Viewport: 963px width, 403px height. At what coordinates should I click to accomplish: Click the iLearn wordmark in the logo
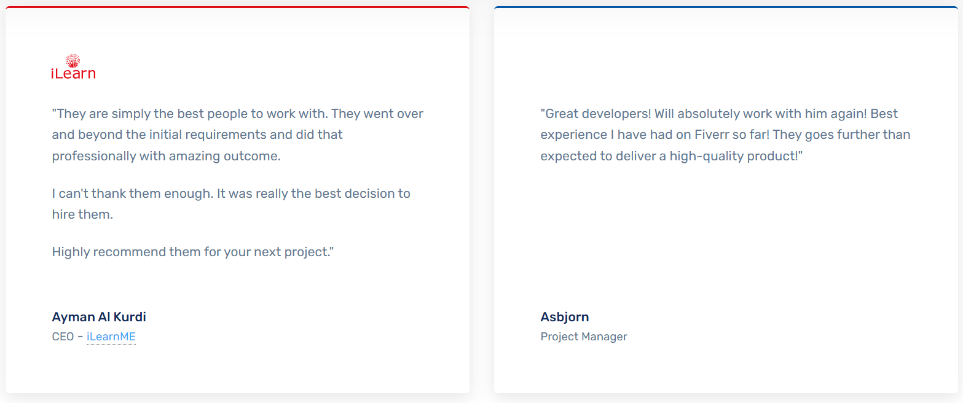pyautogui.click(x=73, y=74)
